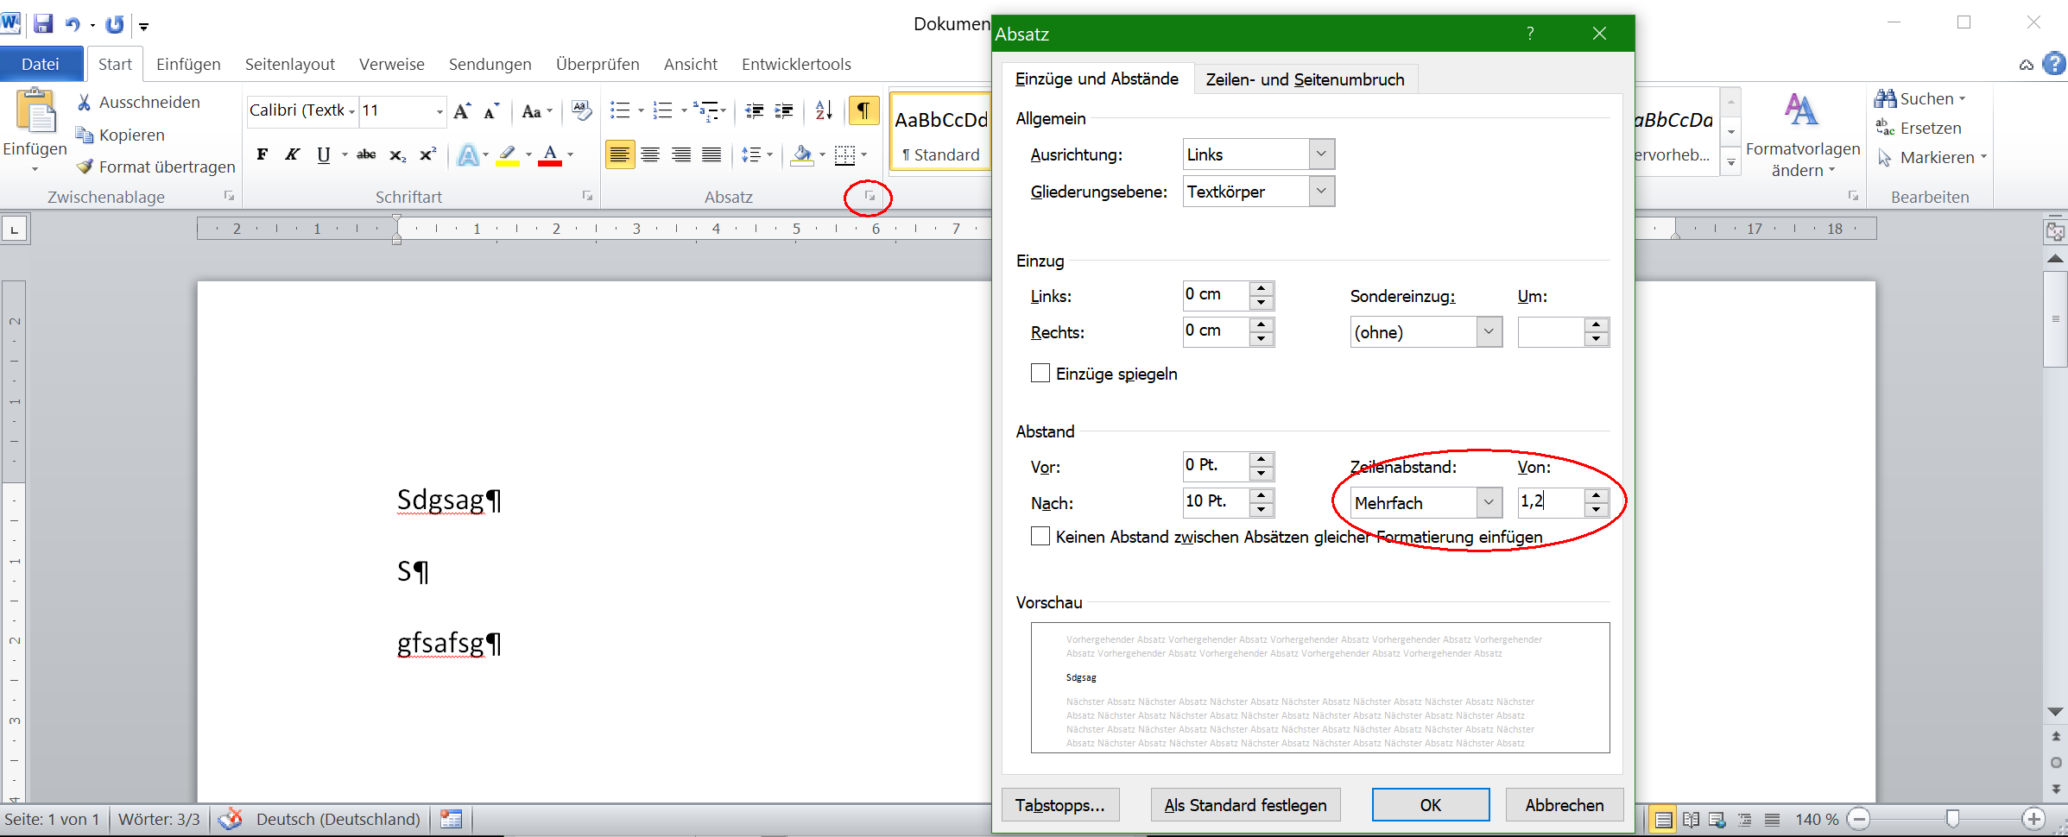
Task: Open Absatz dialog launcher in ribbon
Action: 870,197
